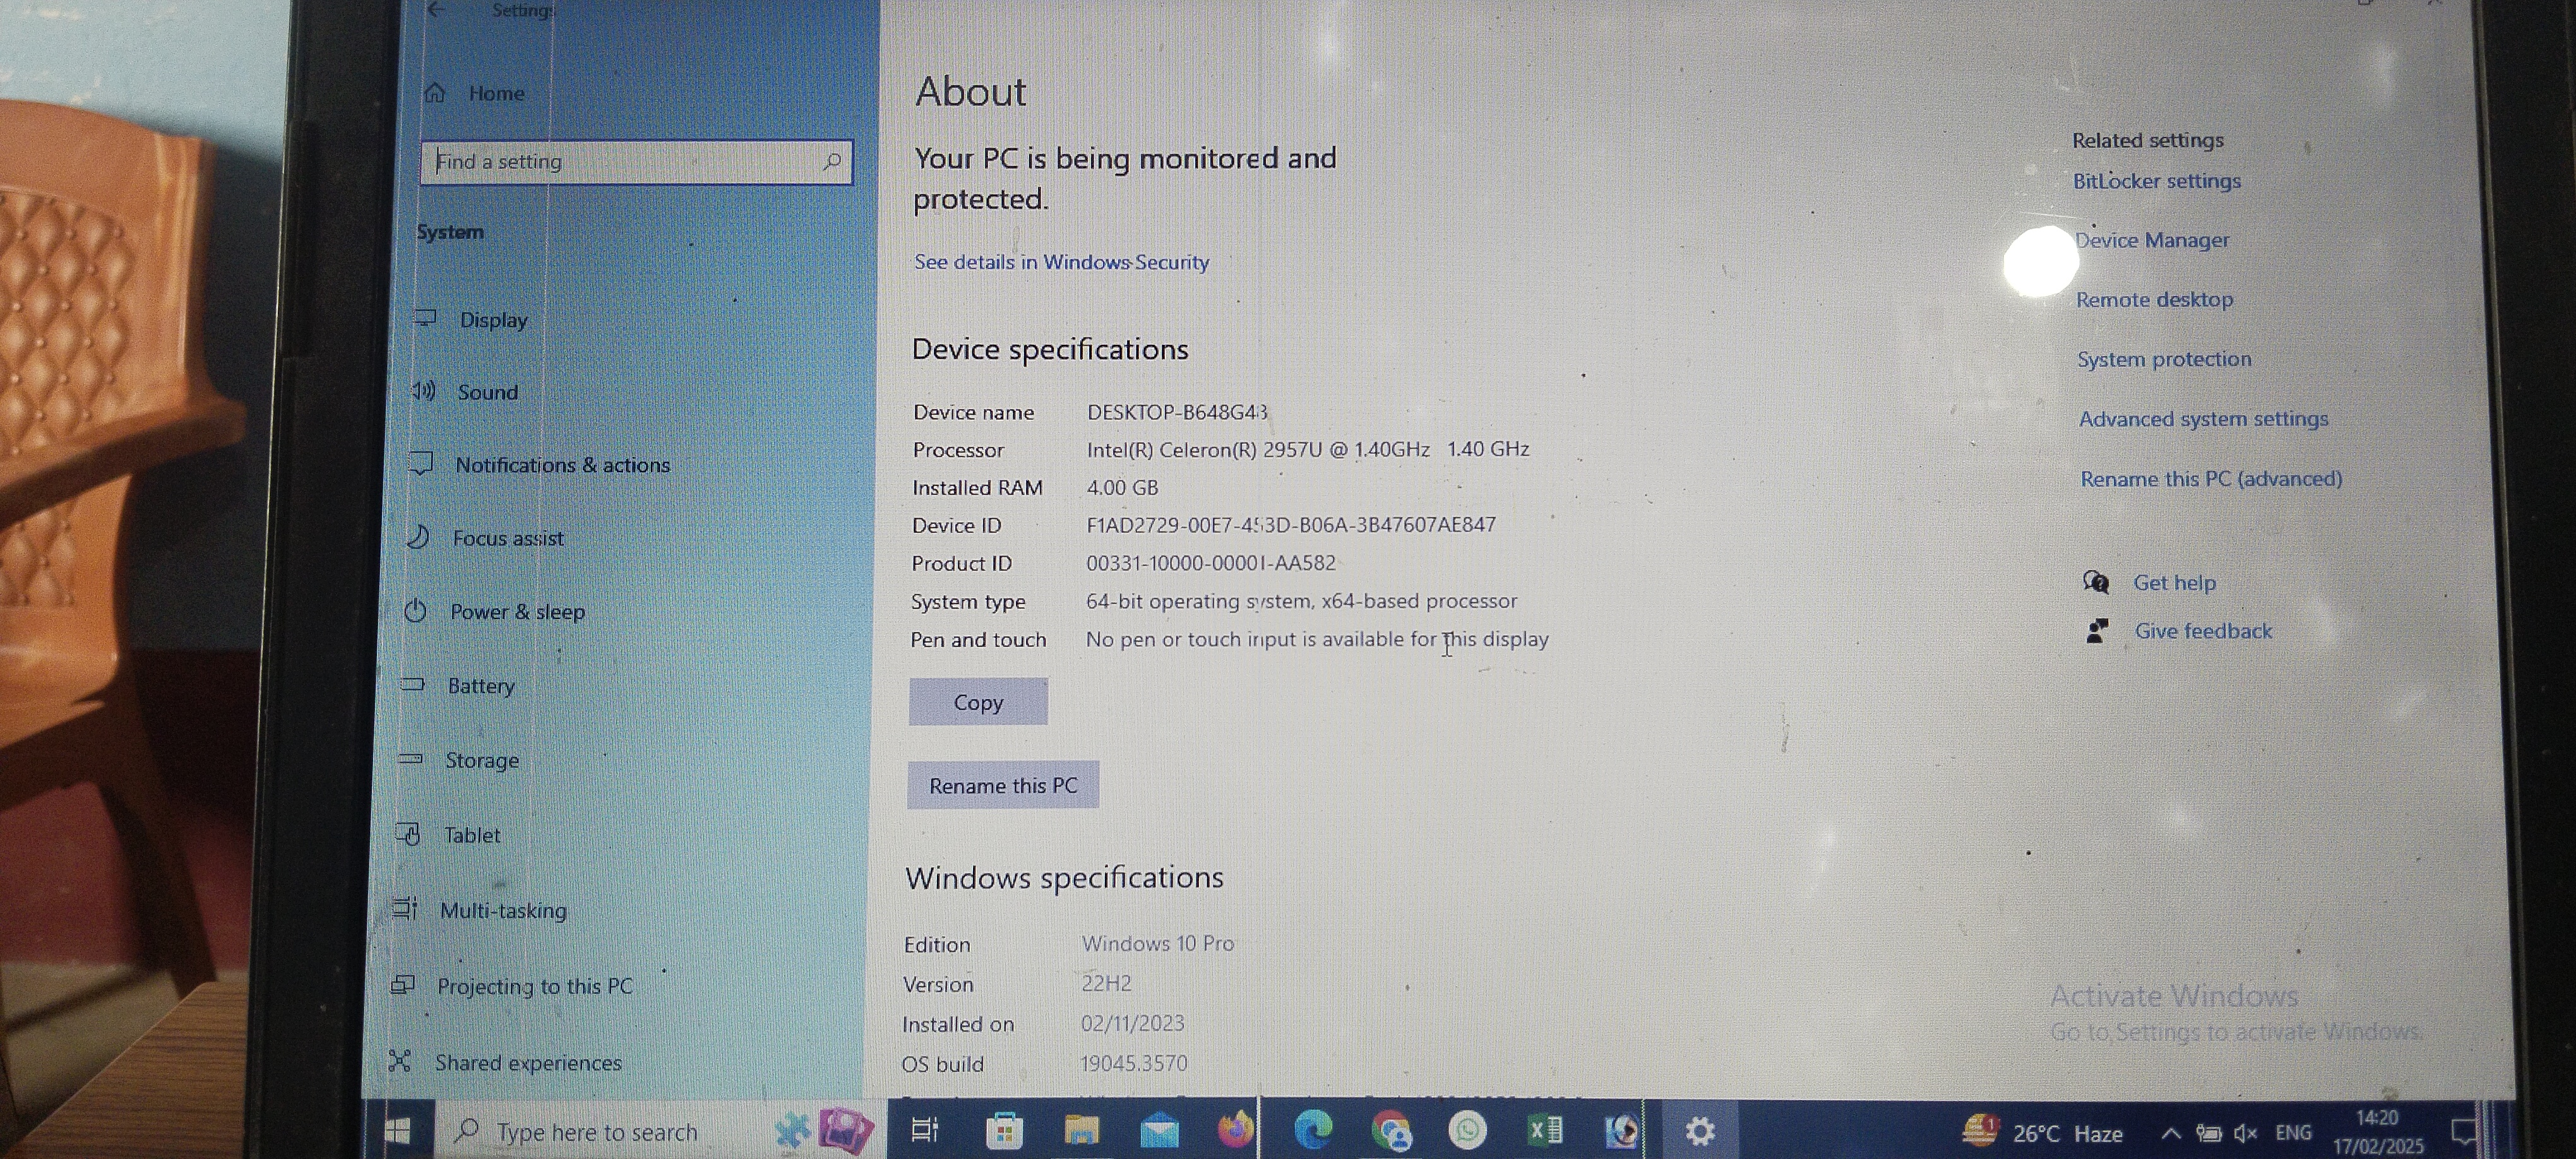Open the Home settings page
The height and width of the screenshot is (1159, 2576).
(475, 93)
